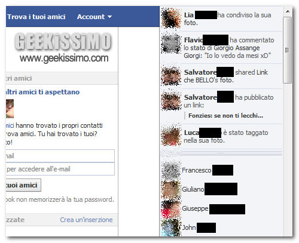Open Trova i tuoi amici
Image resolution: width=299 pixels, height=243 pixels.
[36, 17]
